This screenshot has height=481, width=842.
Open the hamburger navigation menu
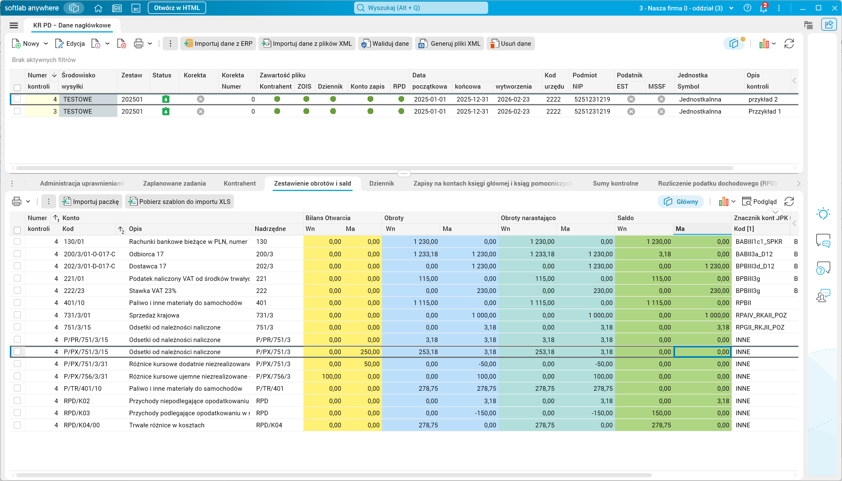pyautogui.click(x=14, y=25)
